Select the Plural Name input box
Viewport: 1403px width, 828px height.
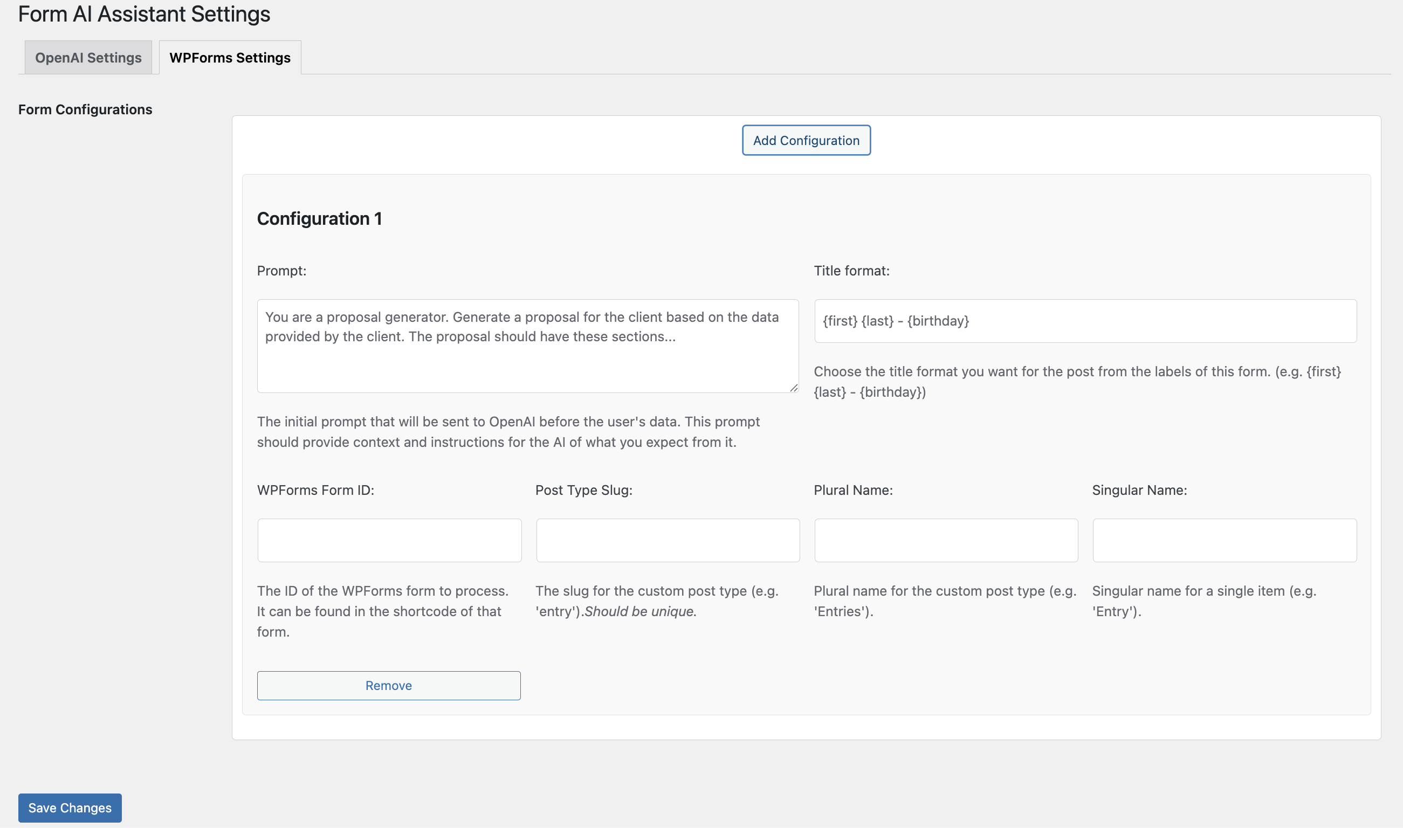(x=946, y=540)
